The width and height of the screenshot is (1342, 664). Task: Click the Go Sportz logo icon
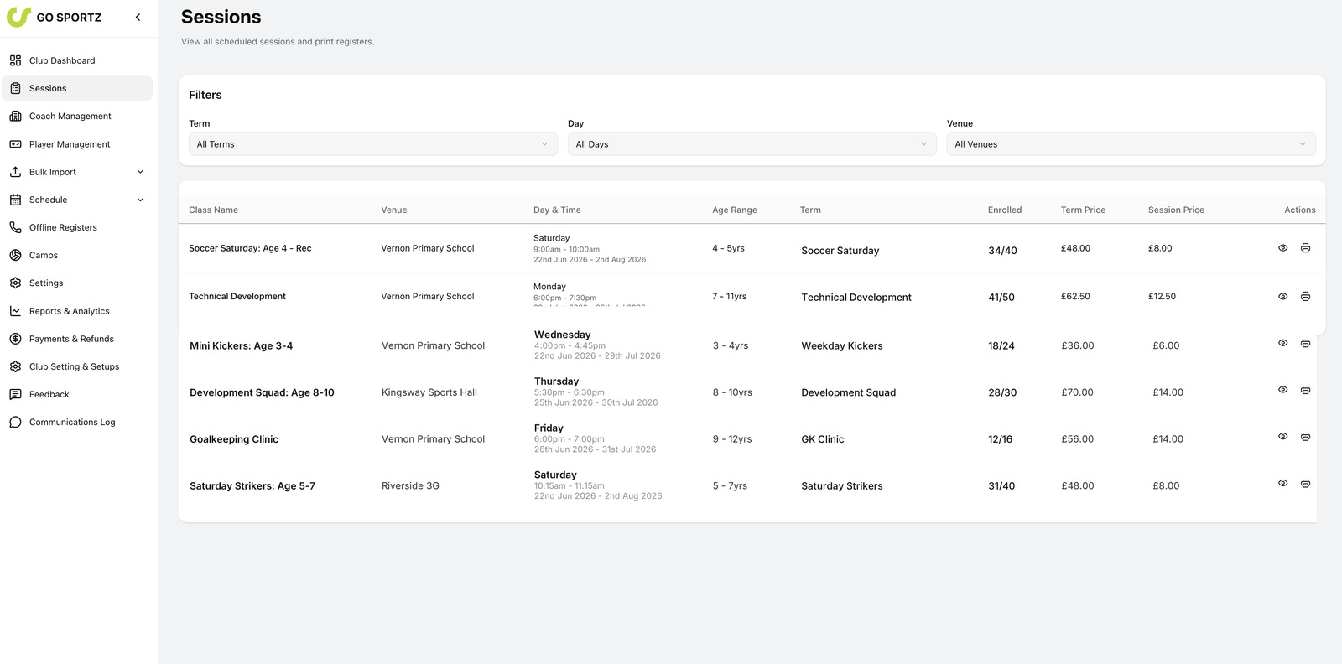point(18,17)
